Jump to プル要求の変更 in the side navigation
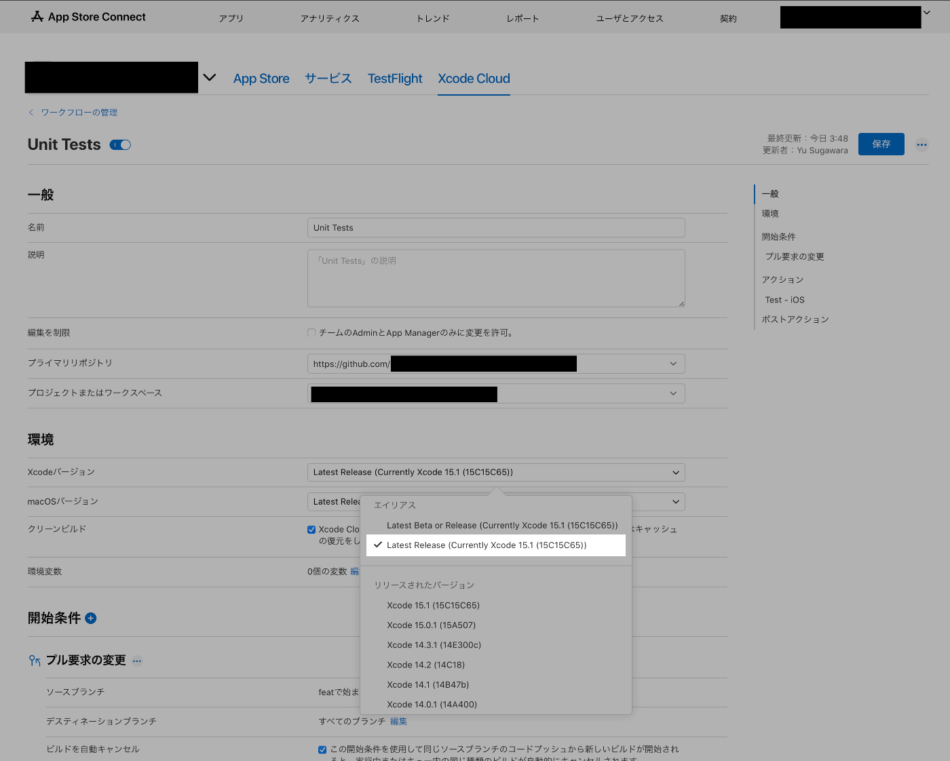The width and height of the screenshot is (950, 761). (795, 256)
